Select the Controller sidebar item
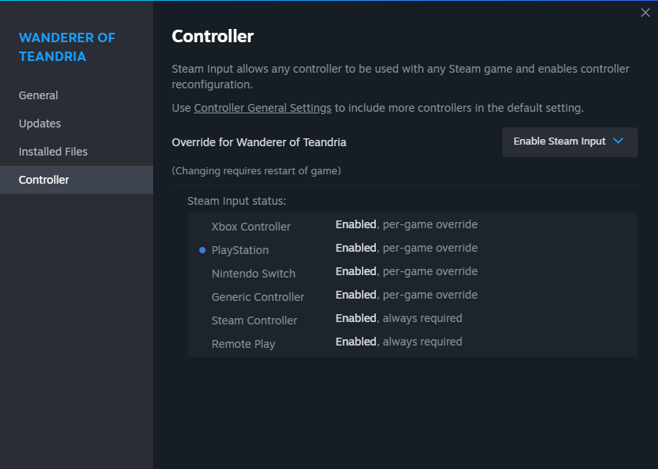This screenshot has height=469, width=658. 44,180
